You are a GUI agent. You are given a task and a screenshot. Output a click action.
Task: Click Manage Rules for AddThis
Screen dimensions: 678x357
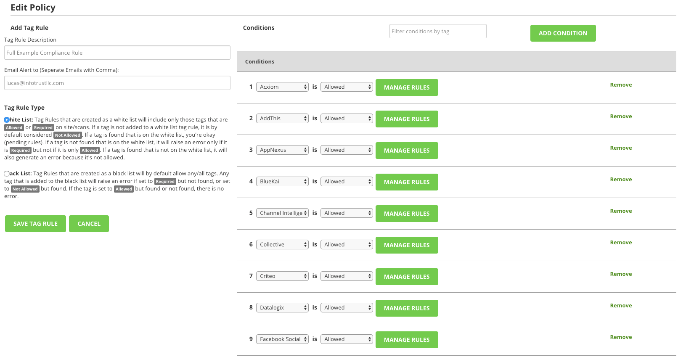tap(407, 119)
